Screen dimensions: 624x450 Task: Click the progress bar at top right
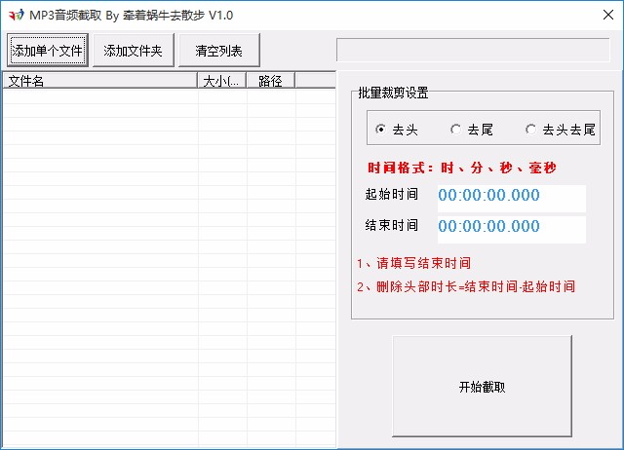point(473,50)
